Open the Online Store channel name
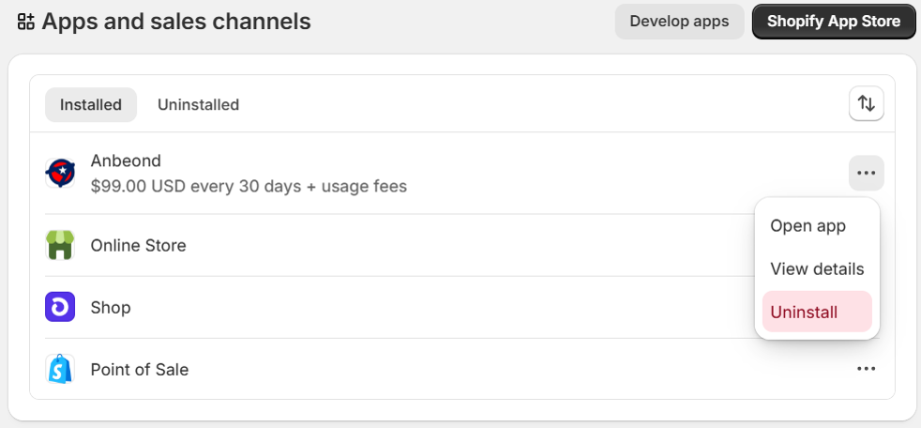The image size is (921, 428). coord(138,246)
